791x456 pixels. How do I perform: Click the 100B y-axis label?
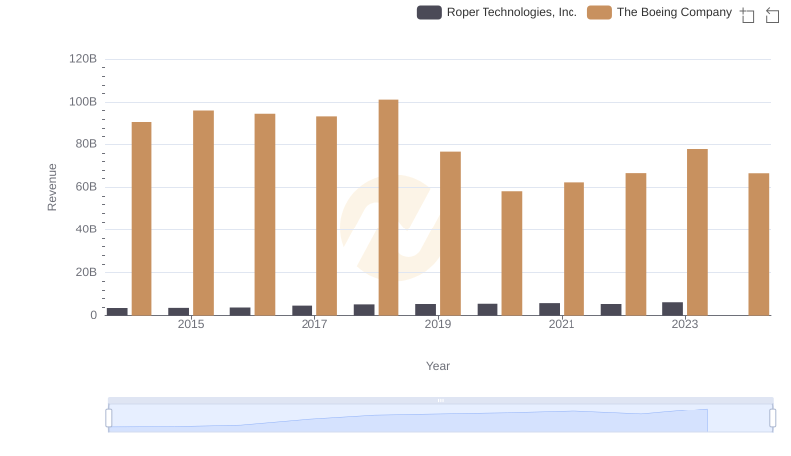click(83, 102)
